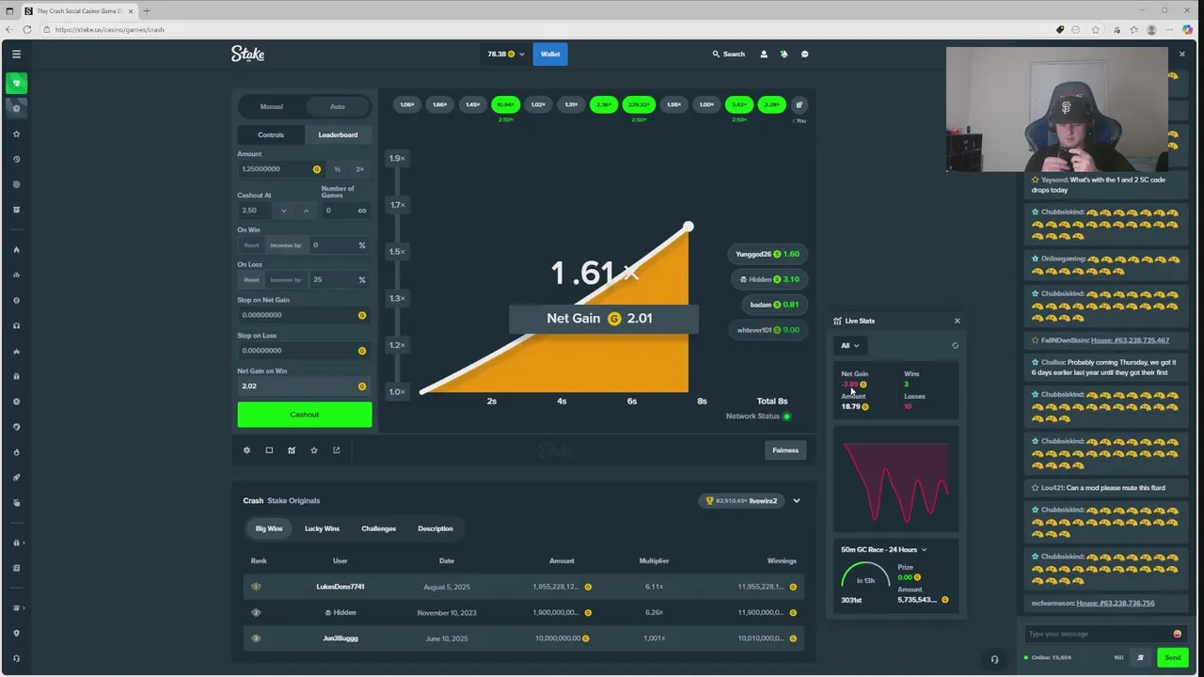The height and width of the screenshot is (677, 1204).
Task: Select the Lucky Wins tab
Action: (x=322, y=528)
